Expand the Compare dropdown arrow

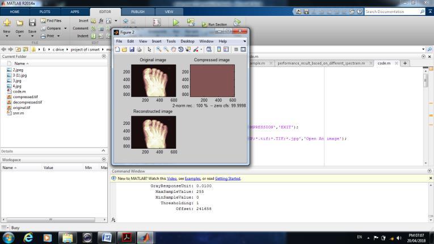65,28
